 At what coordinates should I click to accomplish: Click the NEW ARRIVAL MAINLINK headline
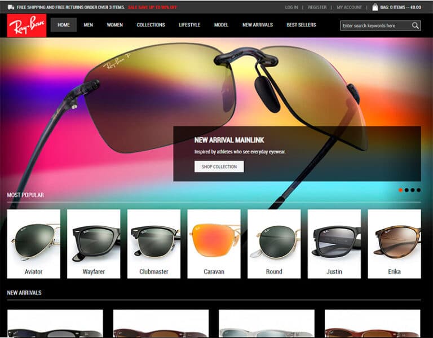point(229,140)
